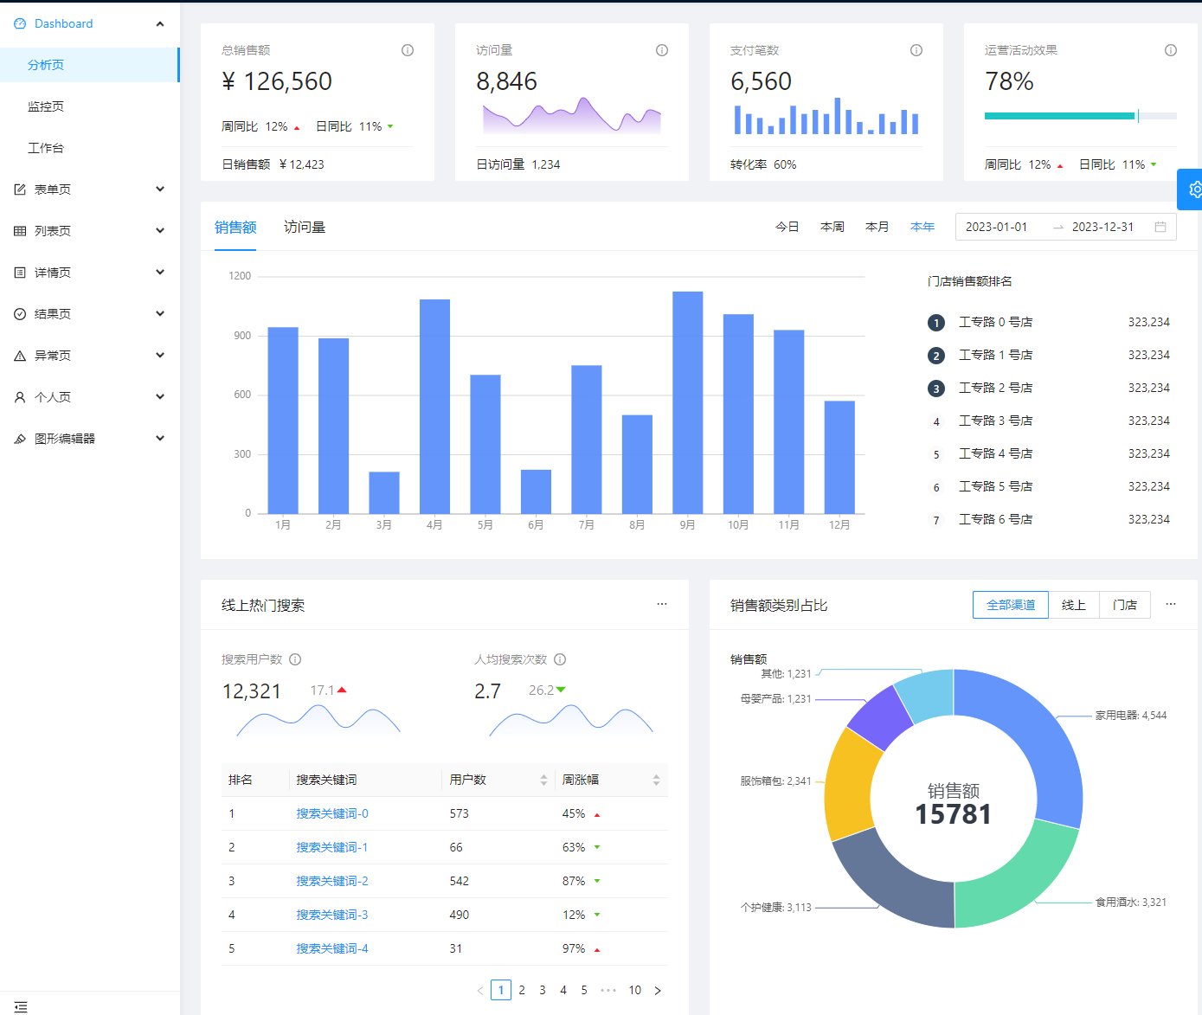Jump forward via pagination ellipsis
Viewport: 1202px width, 1015px height.
pos(608,990)
